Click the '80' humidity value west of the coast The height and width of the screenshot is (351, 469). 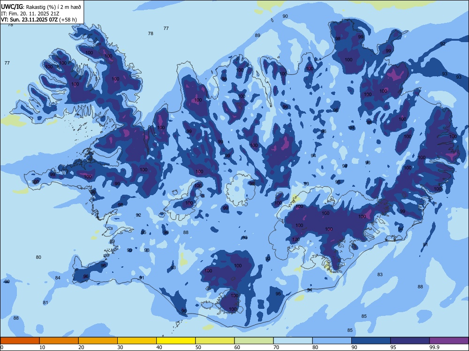click(38, 257)
